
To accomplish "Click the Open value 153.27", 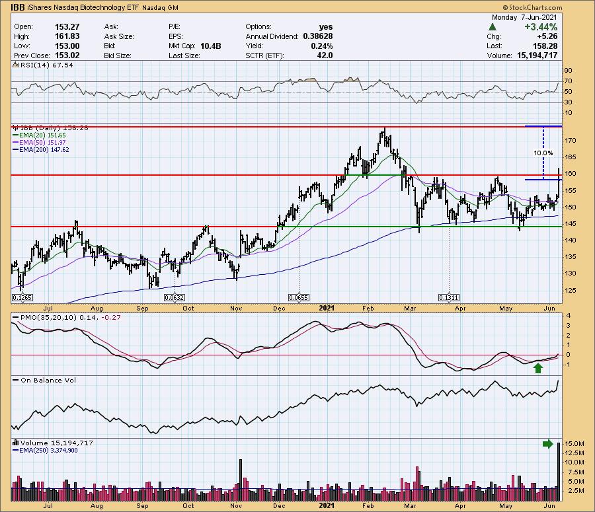I will (x=67, y=27).
